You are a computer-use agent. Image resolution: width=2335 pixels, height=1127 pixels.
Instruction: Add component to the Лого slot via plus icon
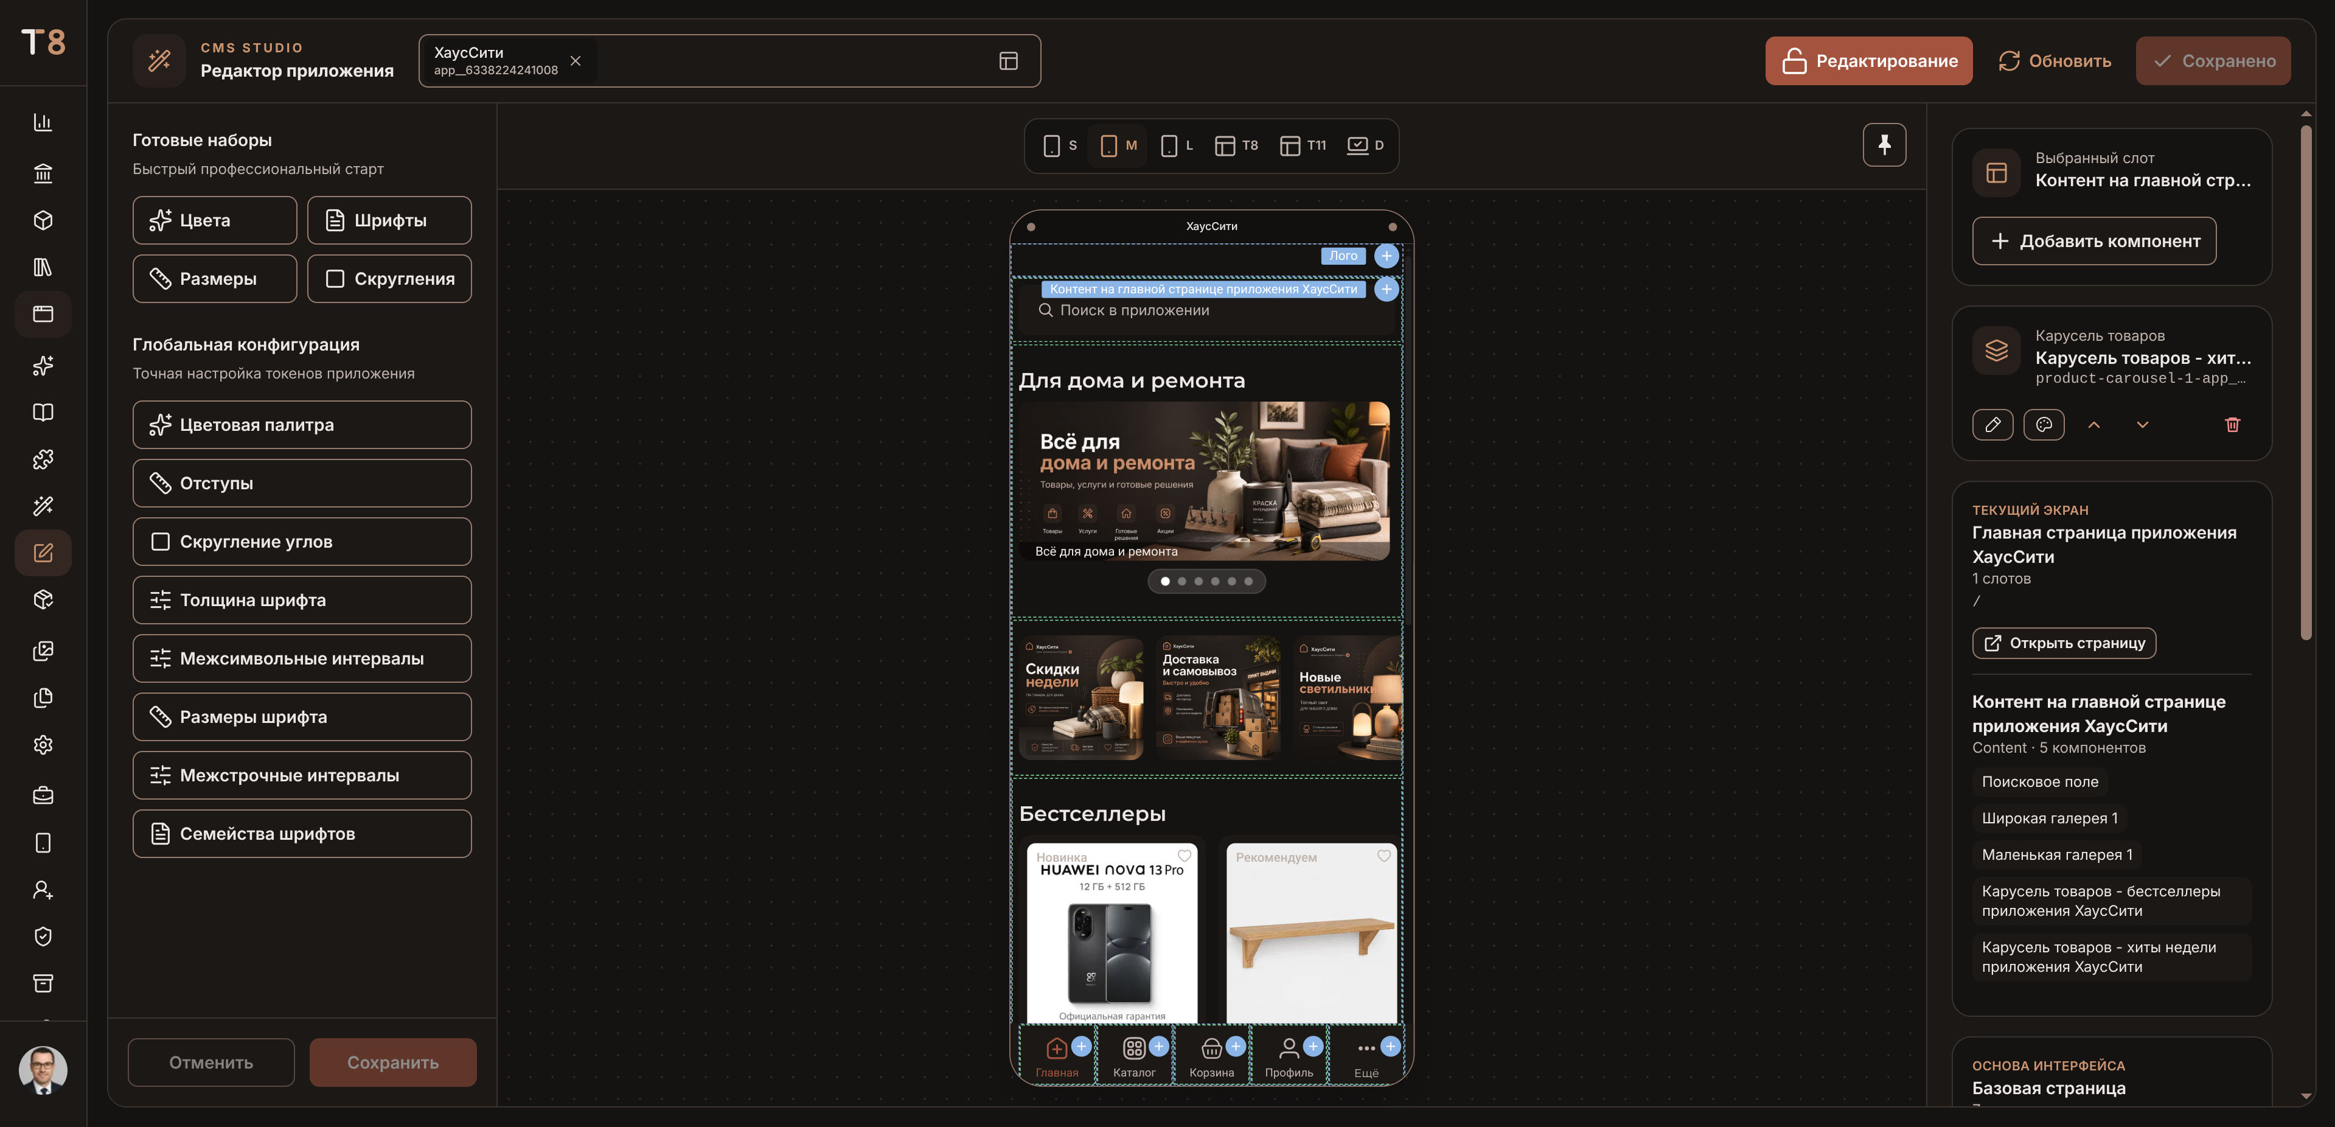pyautogui.click(x=1386, y=256)
